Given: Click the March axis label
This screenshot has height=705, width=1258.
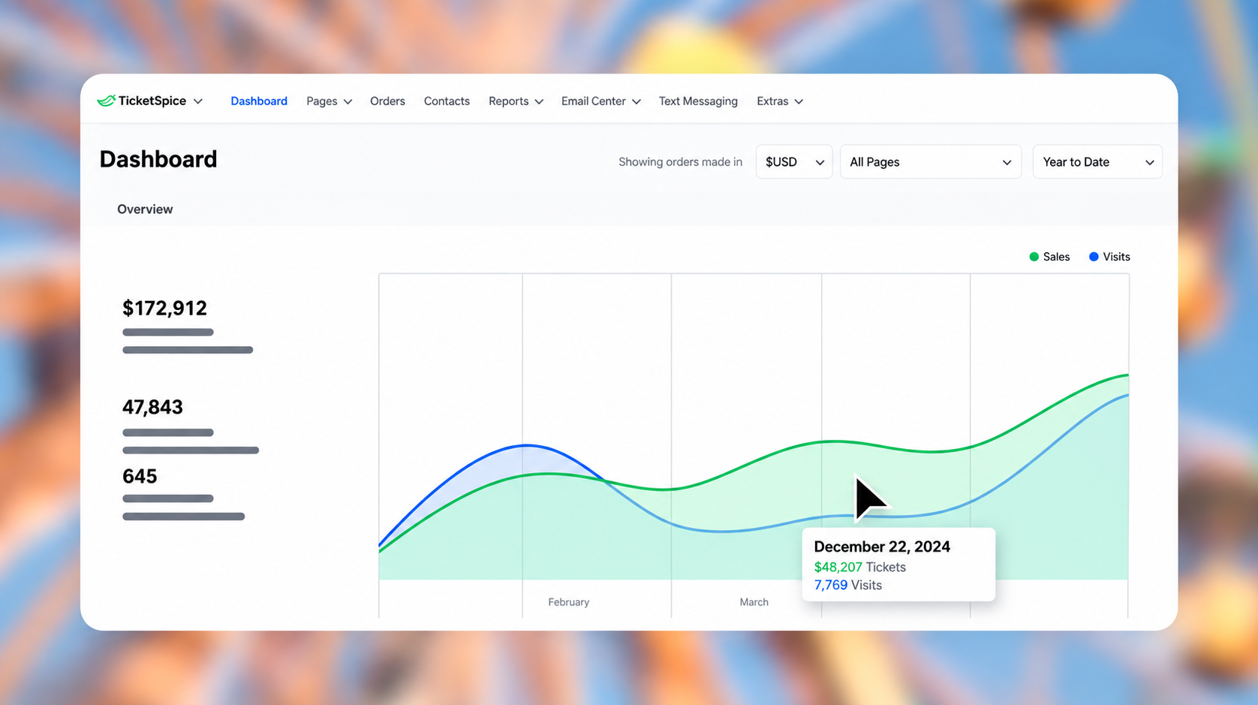Looking at the screenshot, I should tap(754, 602).
